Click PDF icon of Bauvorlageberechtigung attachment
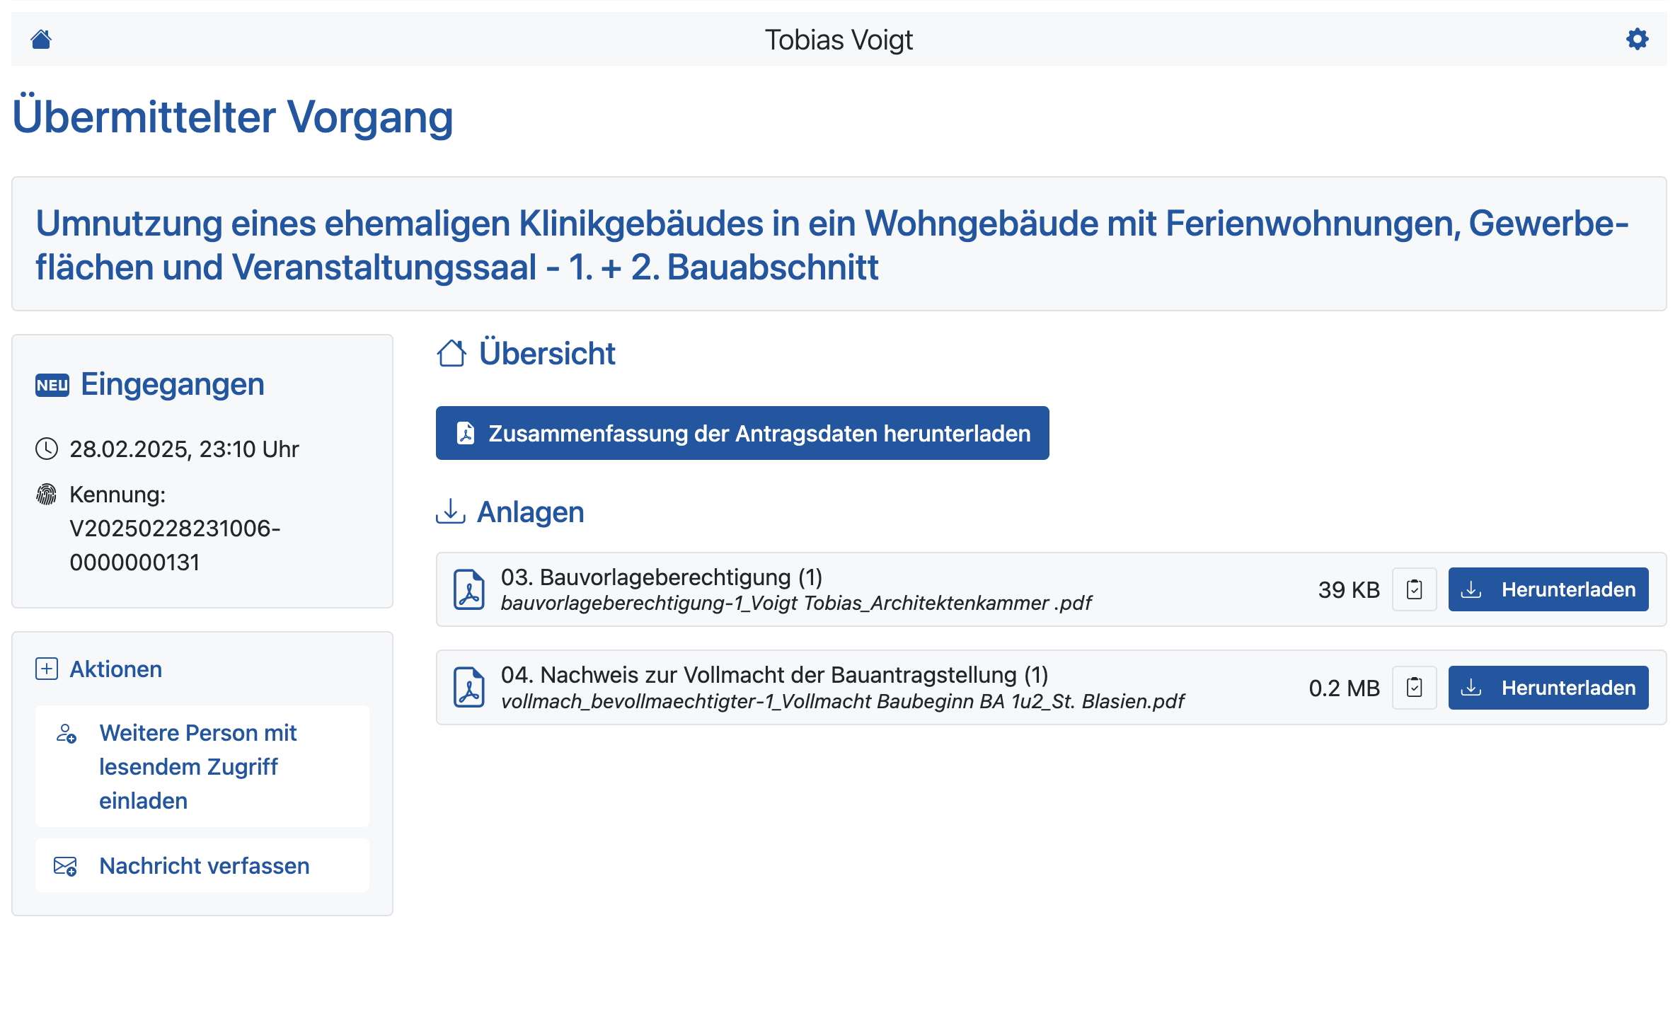 pyautogui.click(x=469, y=589)
